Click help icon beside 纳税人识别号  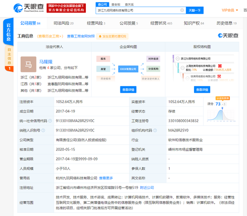click(43, 130)
